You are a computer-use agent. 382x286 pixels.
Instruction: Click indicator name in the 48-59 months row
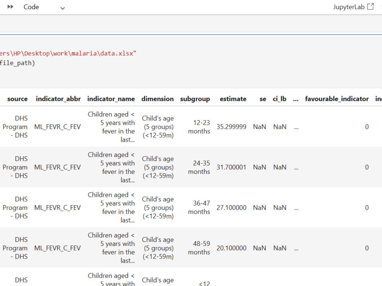click(111, 248)
